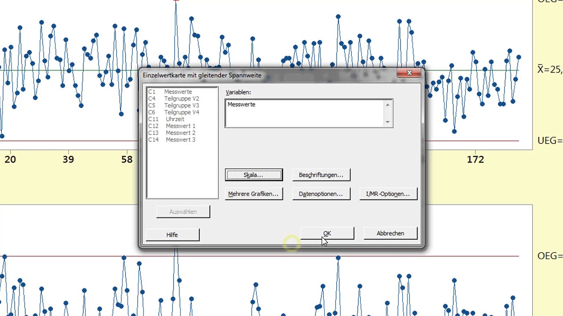Click the UEG= label on the upper chart
This screenshot has width=563, height=316.
[550, 140]
